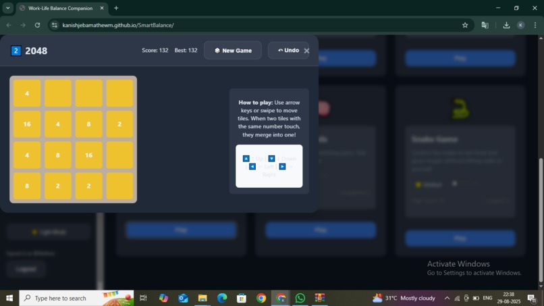
Task: Open weather widget showing 31°C
Action: (x=404, y=298)
